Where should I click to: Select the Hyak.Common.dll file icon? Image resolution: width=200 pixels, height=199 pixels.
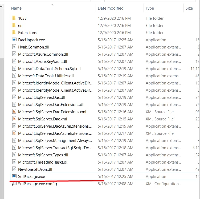click(14, 47)
